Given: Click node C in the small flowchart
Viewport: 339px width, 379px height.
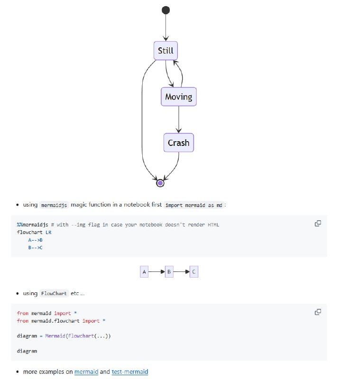Looking at the screenshot, I should [193, 271].
